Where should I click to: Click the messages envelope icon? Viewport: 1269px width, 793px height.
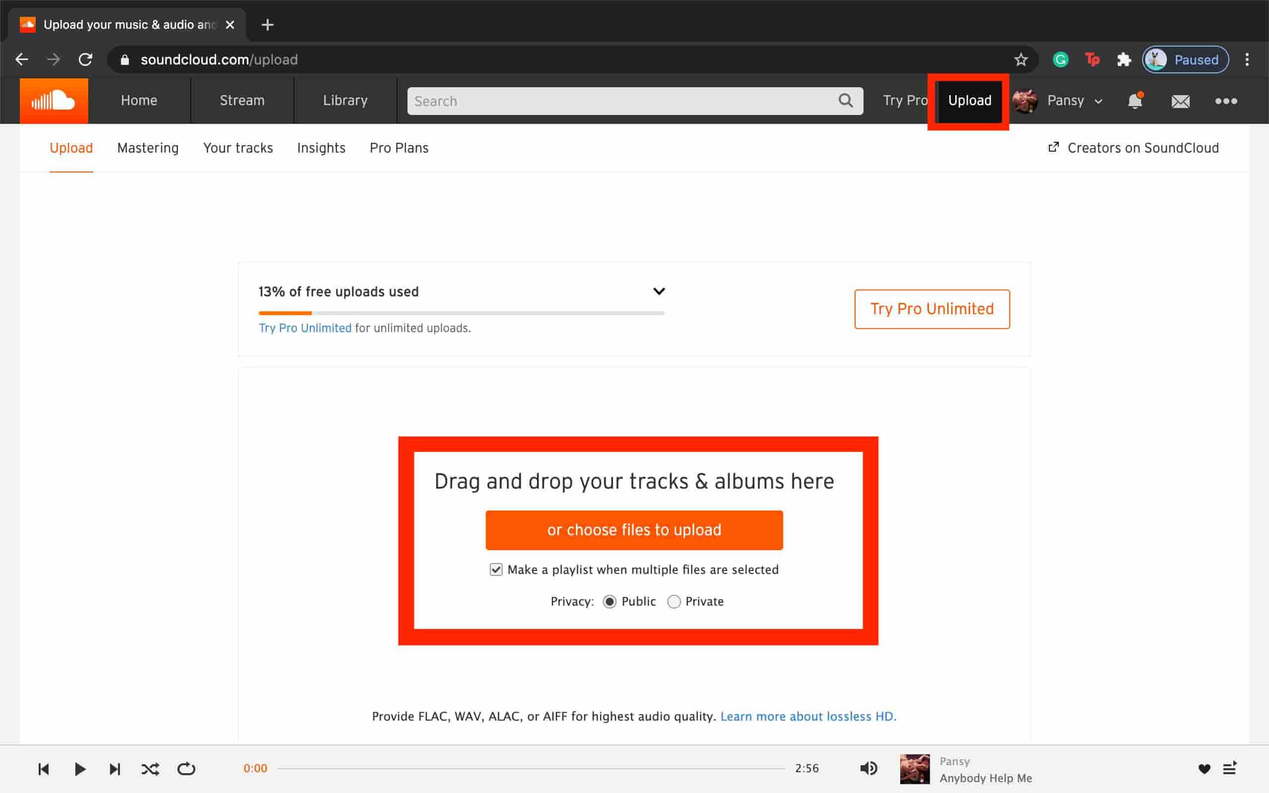[1180, 101]
